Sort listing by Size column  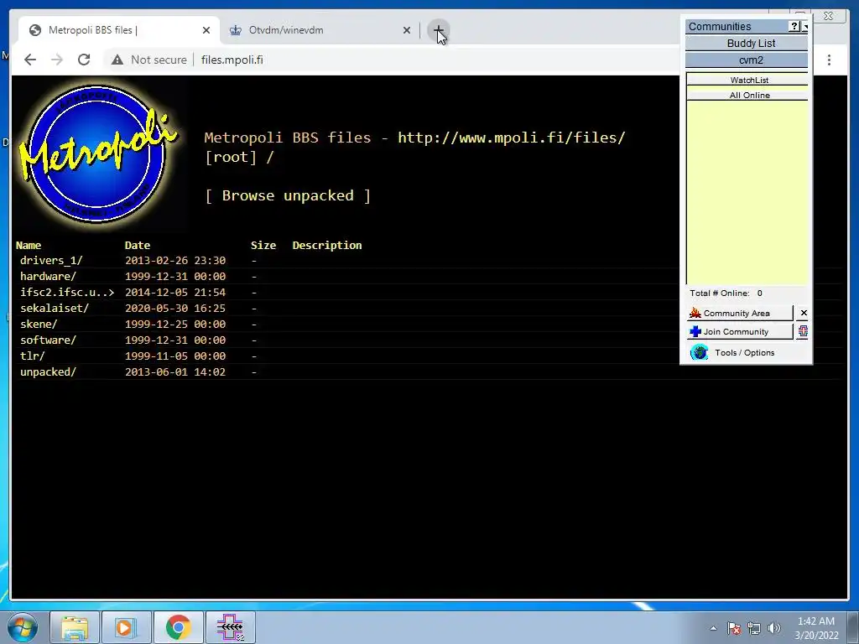click(263, 246)
